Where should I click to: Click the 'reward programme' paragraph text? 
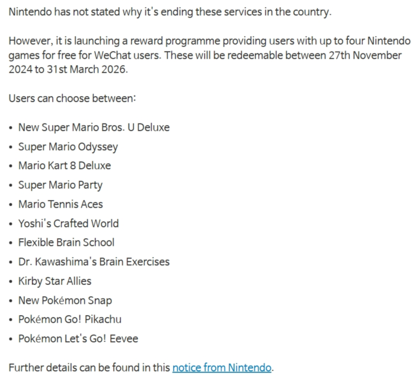click(209, 55)
